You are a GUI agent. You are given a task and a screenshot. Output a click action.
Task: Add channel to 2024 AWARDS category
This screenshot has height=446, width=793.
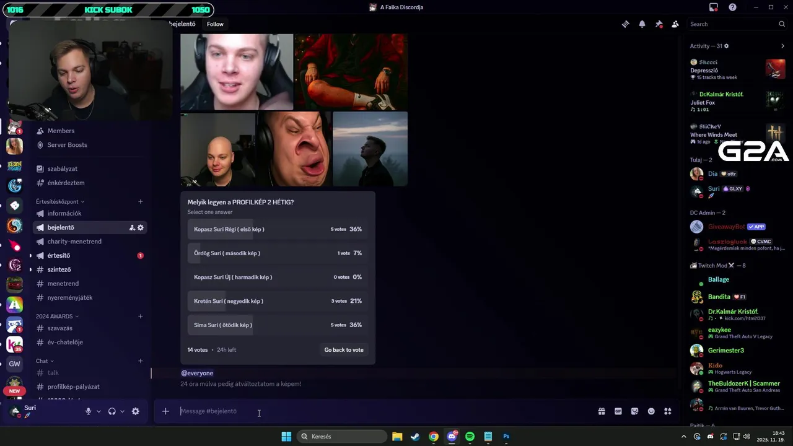[x=141, y=316]
